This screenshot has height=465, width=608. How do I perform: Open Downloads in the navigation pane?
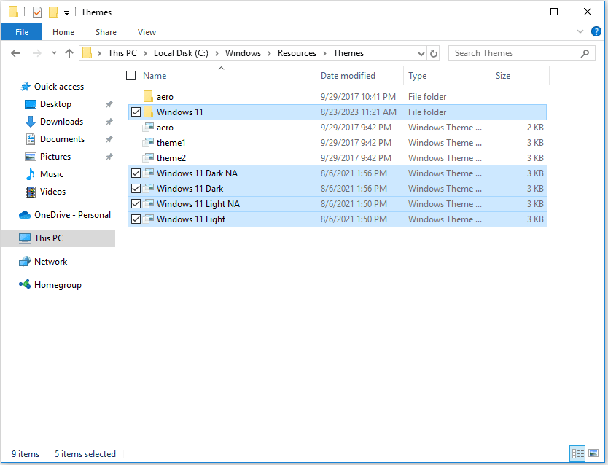click(x=62, y=122)
